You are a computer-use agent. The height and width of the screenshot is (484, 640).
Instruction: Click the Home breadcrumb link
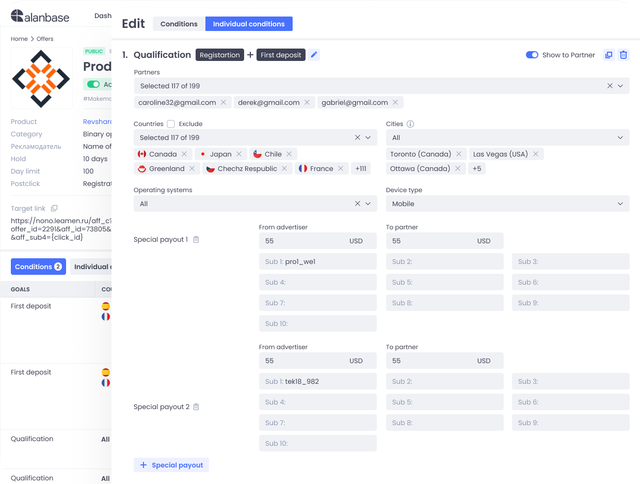tap(19, 39)
